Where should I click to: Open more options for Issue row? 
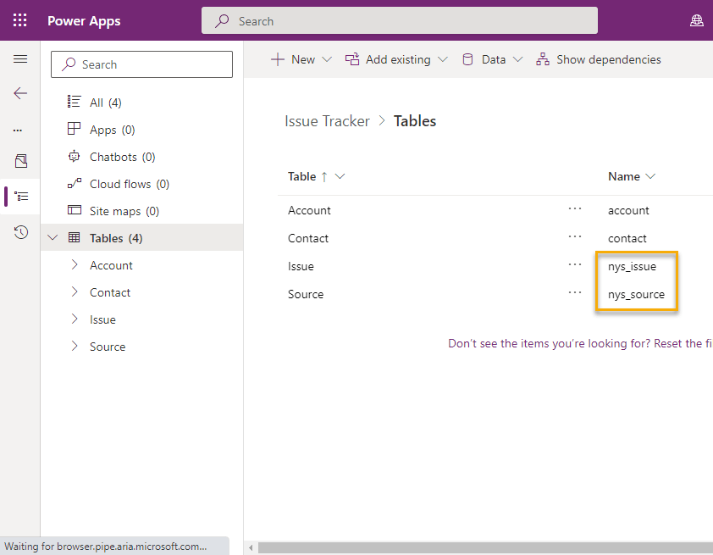(x=575, y=265)
